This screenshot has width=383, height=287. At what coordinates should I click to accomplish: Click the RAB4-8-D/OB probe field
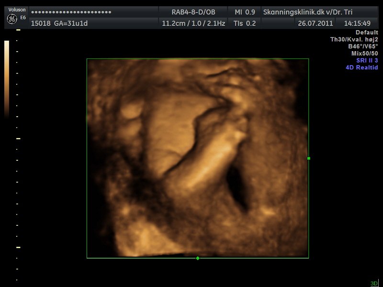tap(194, 12)
